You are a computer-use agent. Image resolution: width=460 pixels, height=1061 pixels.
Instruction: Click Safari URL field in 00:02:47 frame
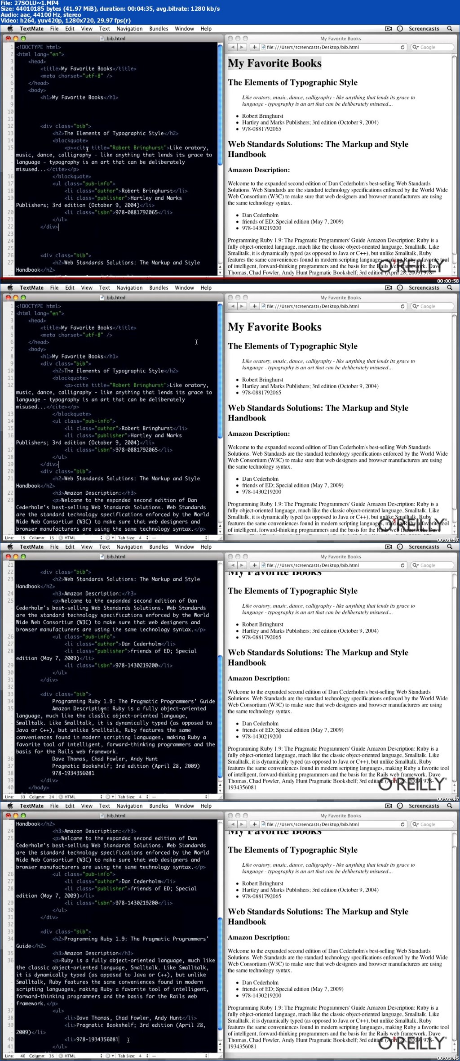click(x=333, y=565)
